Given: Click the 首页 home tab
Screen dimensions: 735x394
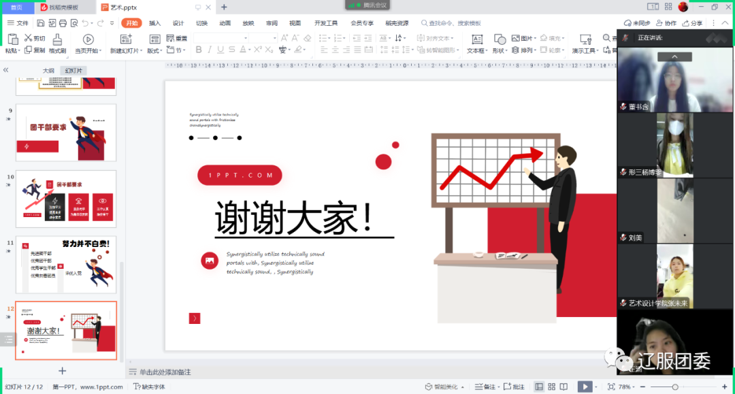Looking at the screenshot, I should coord(16,7).
